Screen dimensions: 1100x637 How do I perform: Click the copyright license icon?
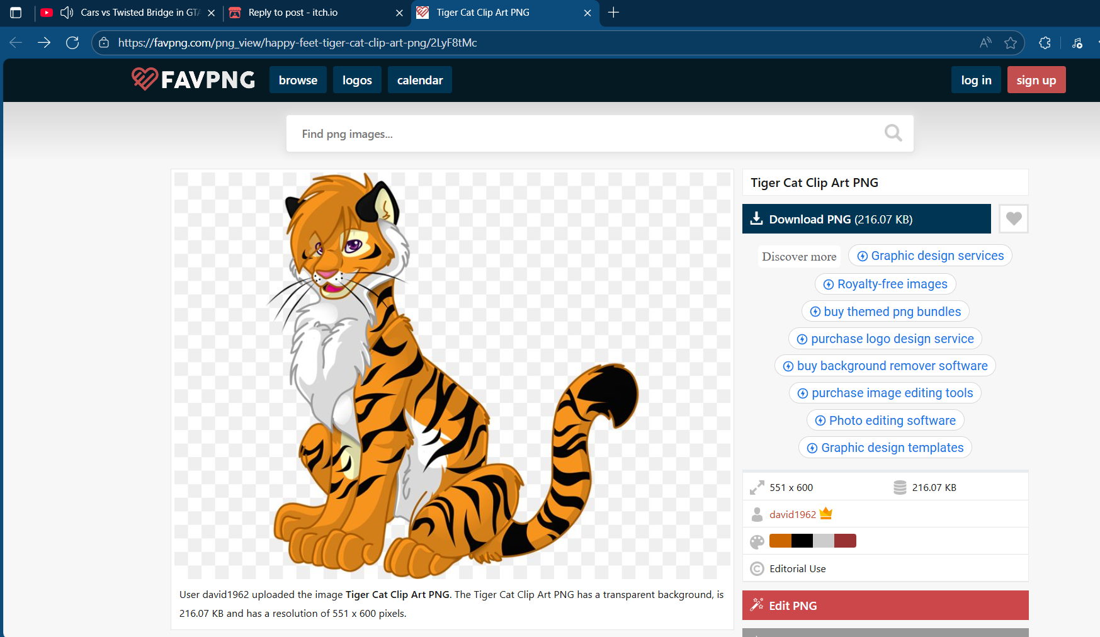pos(757,568)
